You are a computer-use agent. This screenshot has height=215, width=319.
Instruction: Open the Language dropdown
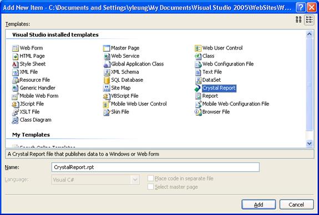[x=135, y=180]
